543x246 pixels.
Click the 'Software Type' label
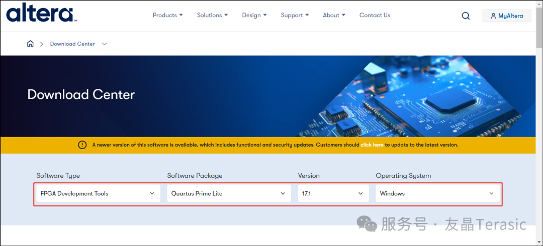[x=58, y=176]
